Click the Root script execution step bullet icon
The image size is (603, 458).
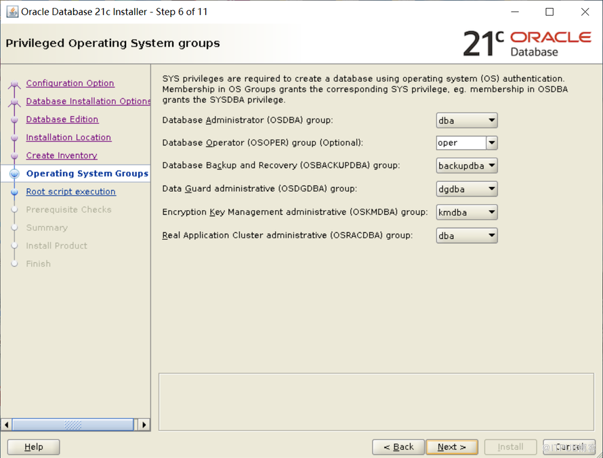(x=14, y=192)
